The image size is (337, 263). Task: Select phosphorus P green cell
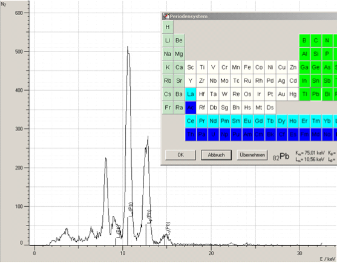pos(327,54)
